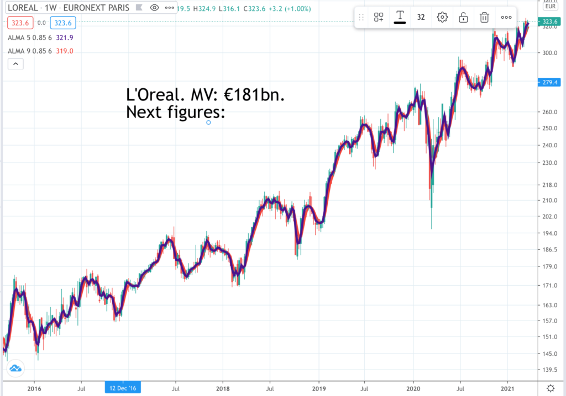The height and width of the screenshot is (396, 566).
Task: Click the ALMA 9 value 319.0
Action: point(65,51)
